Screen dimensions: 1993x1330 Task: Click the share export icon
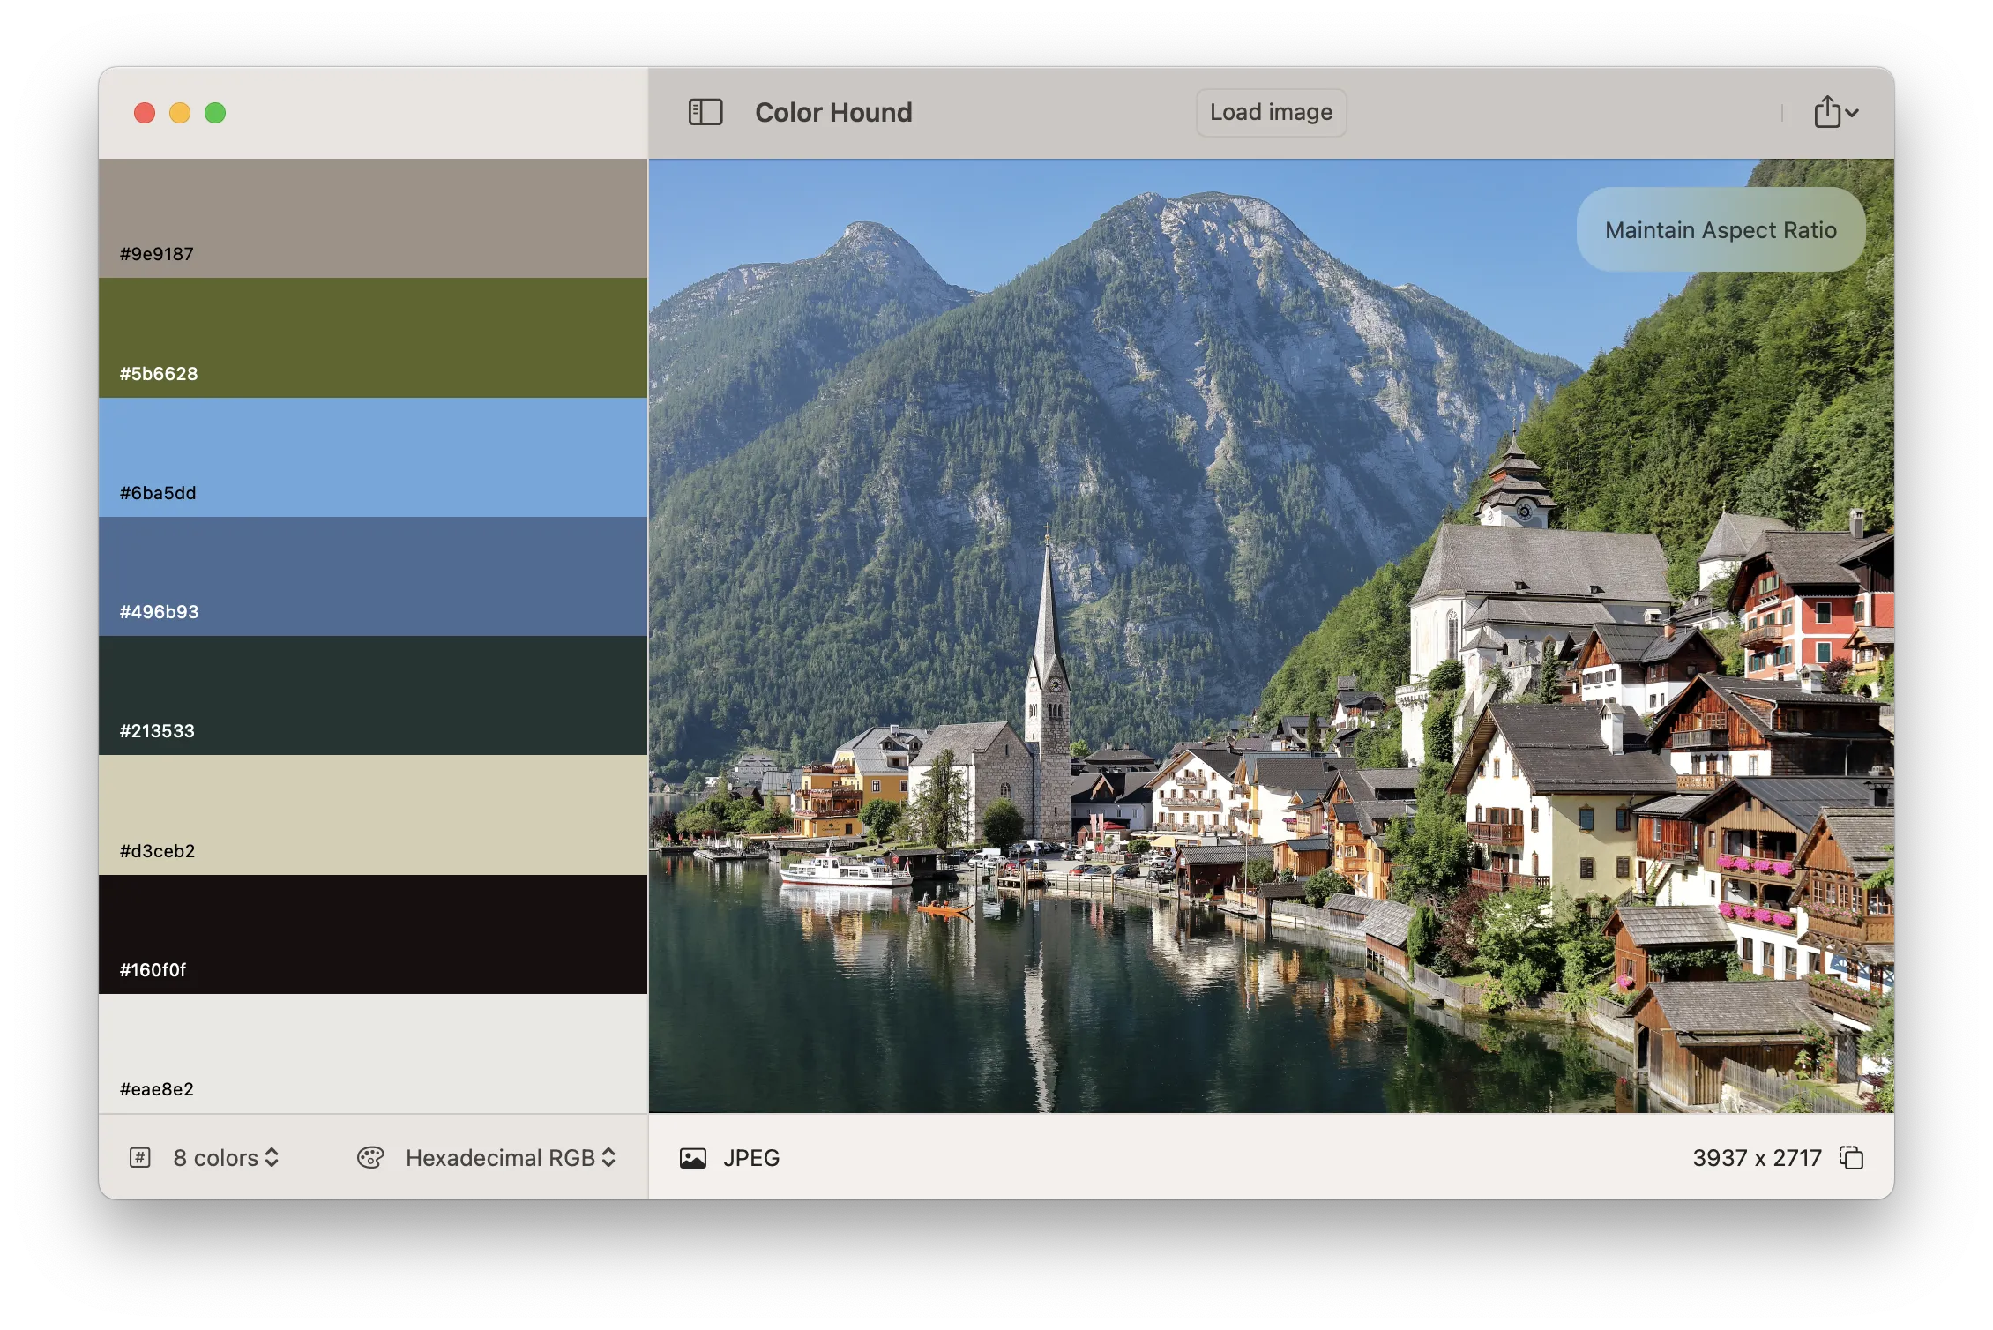(1826, 112)
